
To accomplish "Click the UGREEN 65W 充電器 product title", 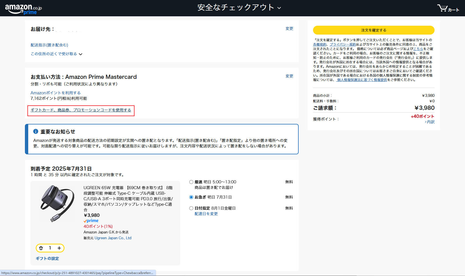I will (x=128, y=199).
